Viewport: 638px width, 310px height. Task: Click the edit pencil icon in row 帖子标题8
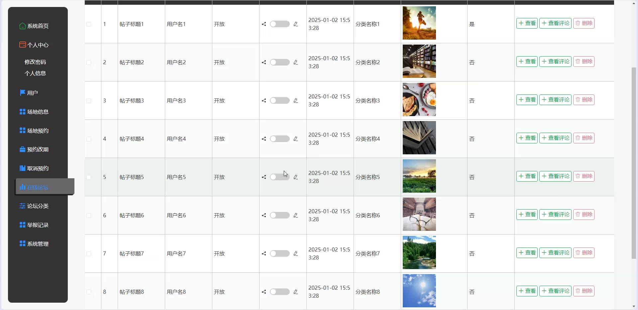(x=296, y=292)
